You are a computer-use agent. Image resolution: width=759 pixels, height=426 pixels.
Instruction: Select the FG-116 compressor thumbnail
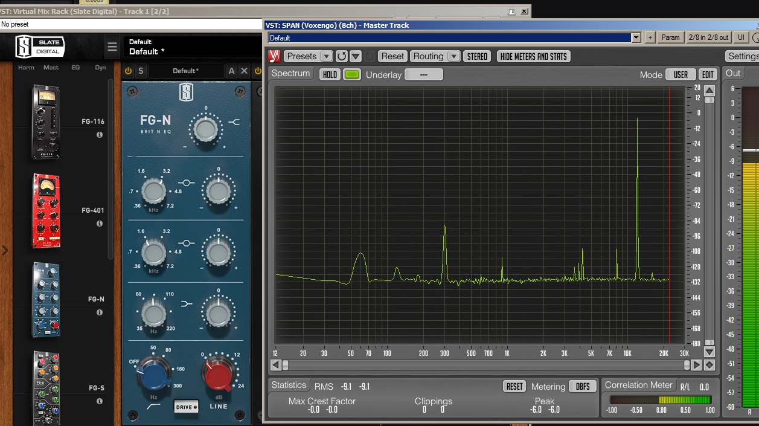point(46,122)
